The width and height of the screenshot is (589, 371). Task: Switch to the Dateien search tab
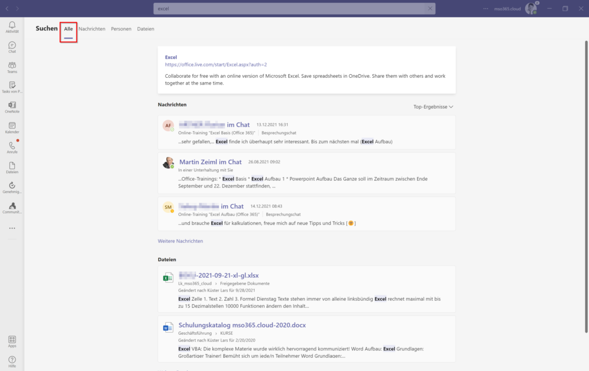(146, 29)
